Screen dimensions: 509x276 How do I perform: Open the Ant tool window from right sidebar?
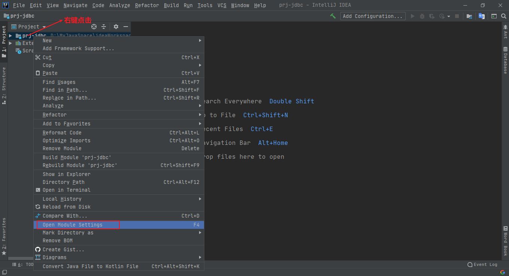(x=505, y=32)
